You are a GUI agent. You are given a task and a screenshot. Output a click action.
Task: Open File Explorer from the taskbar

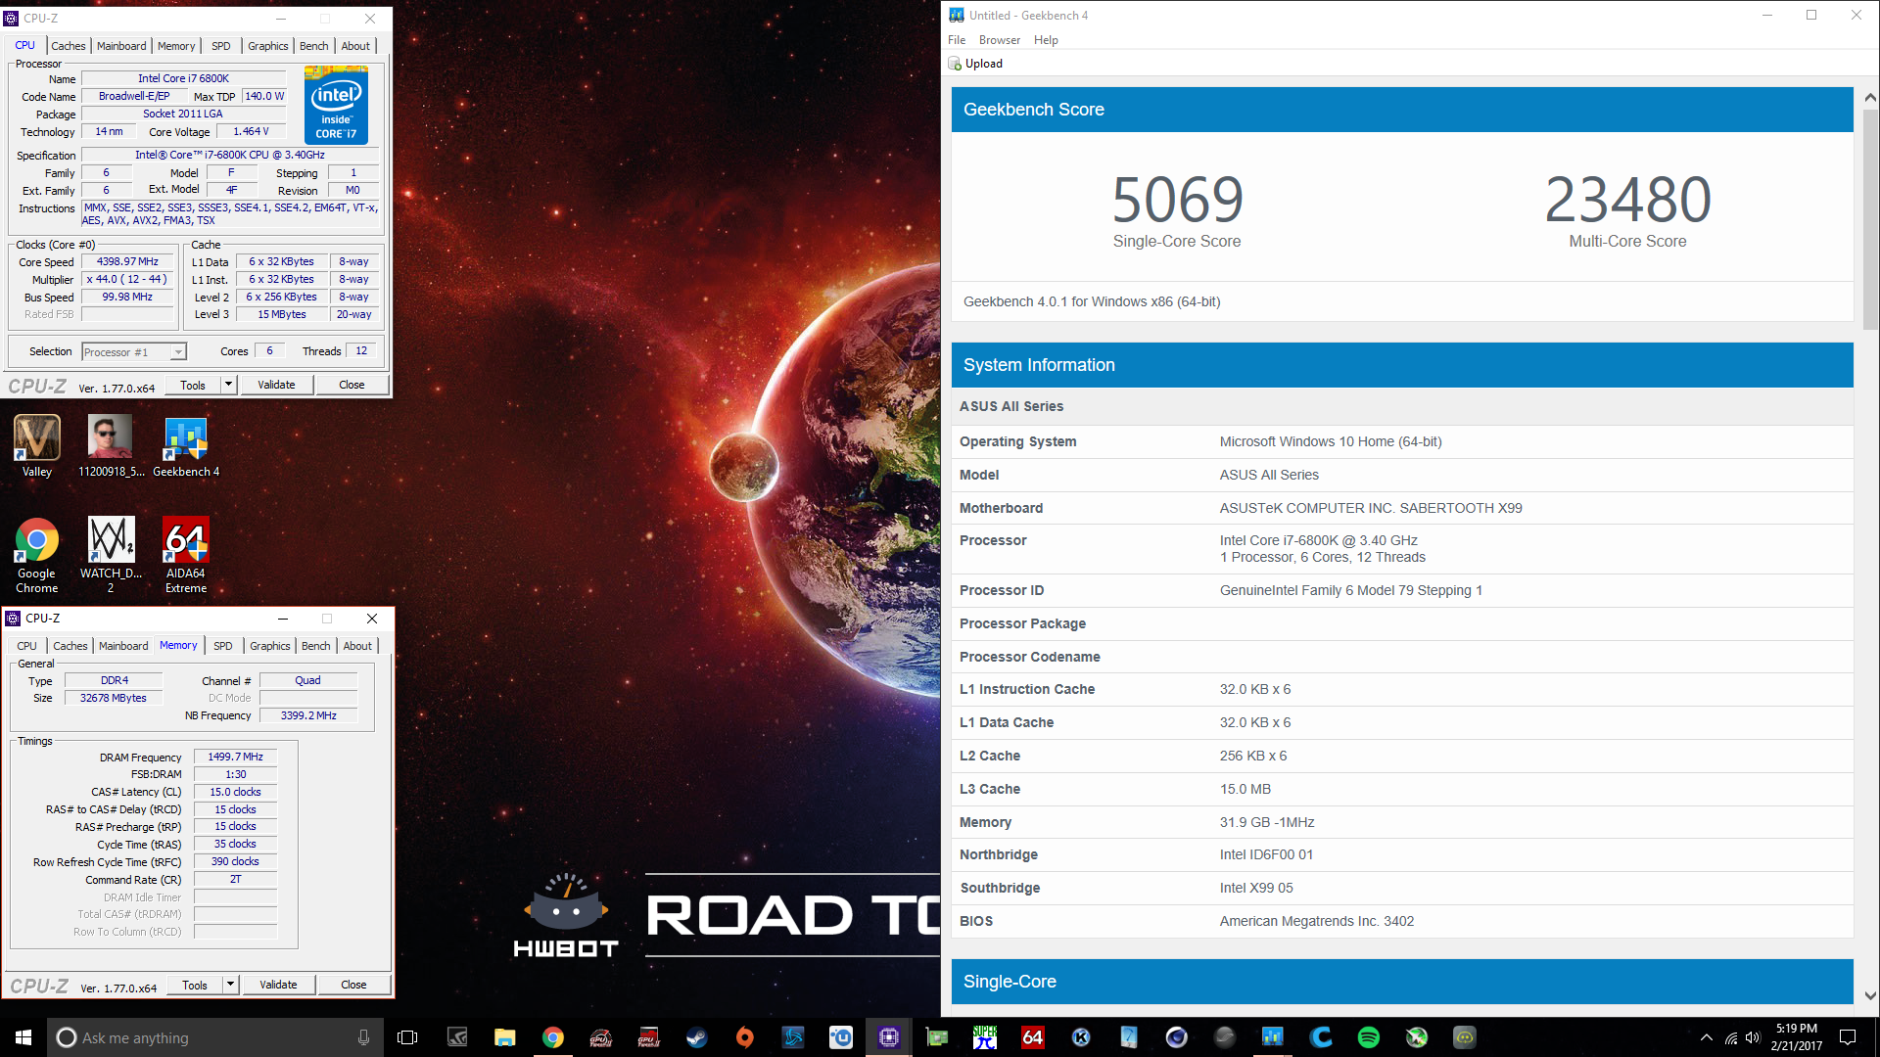[x=504, y=1037]
